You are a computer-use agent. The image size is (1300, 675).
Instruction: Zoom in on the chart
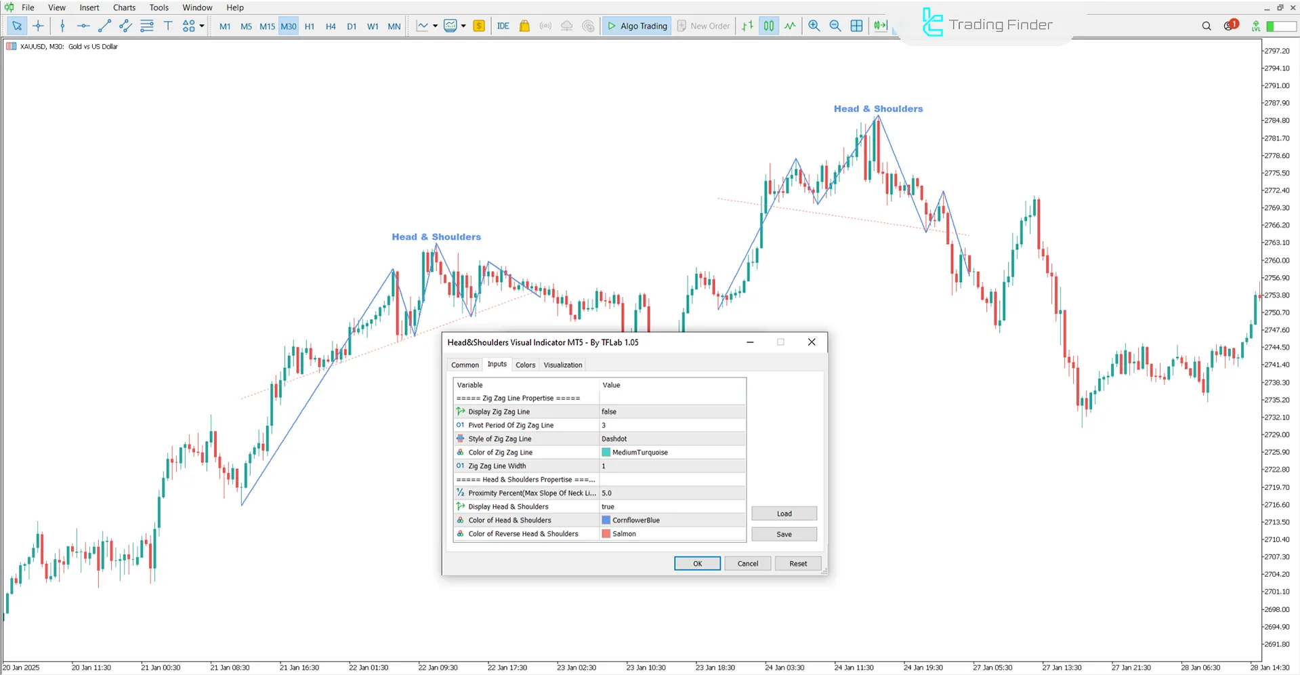pos(814,26)
